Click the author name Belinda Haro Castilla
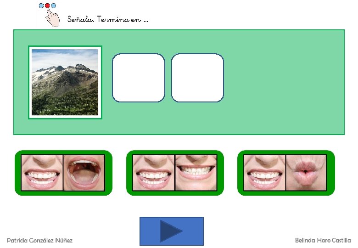Viewport: 358px width, 248px height. click(x=323, y=240)
